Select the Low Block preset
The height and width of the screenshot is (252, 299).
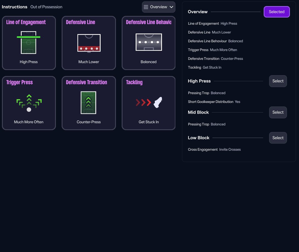(x=278, y=138)
